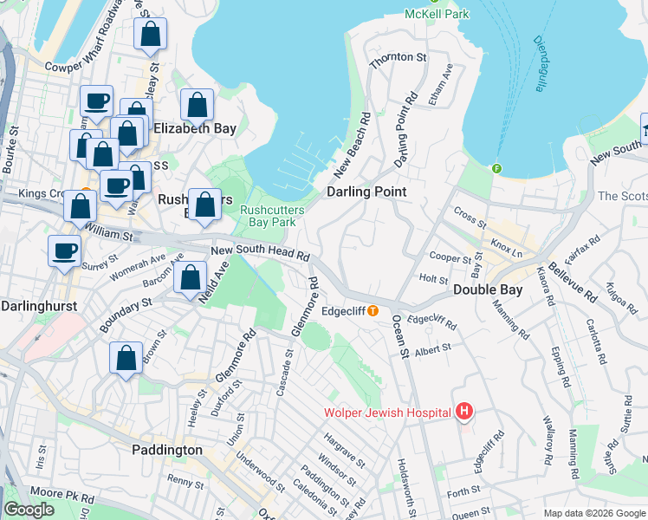Click the Boundary St label
The width and height of the screenshot is (648, 520).
pyautogui.click(x=126, y=315)
